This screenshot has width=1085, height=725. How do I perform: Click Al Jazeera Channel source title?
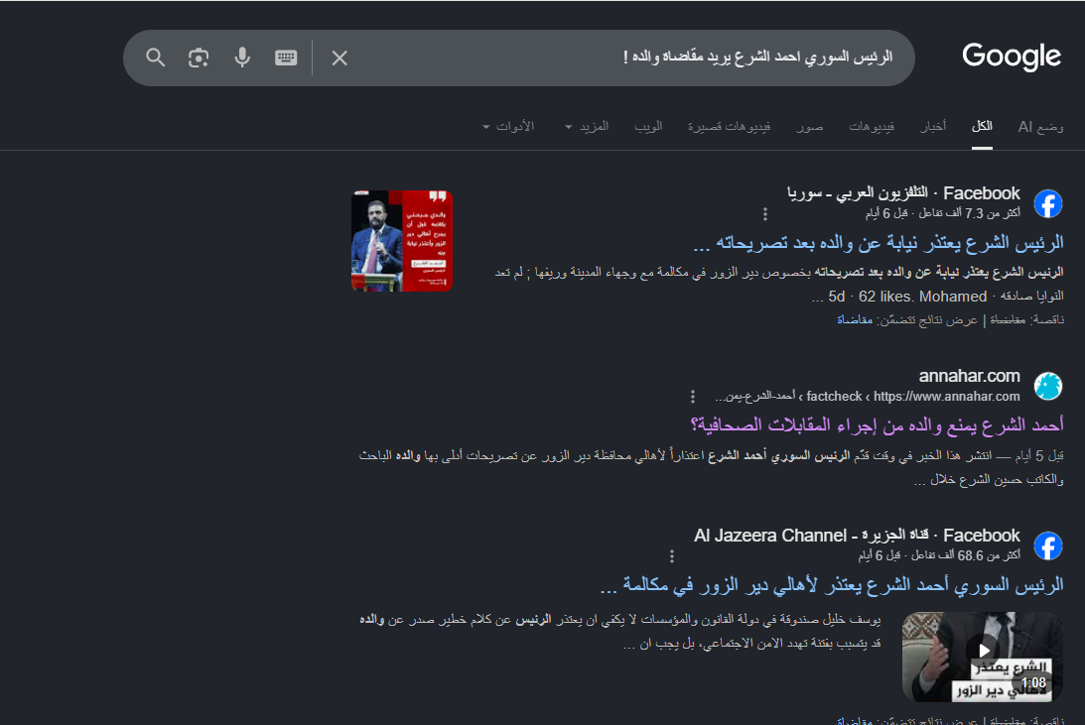(857, 536)
